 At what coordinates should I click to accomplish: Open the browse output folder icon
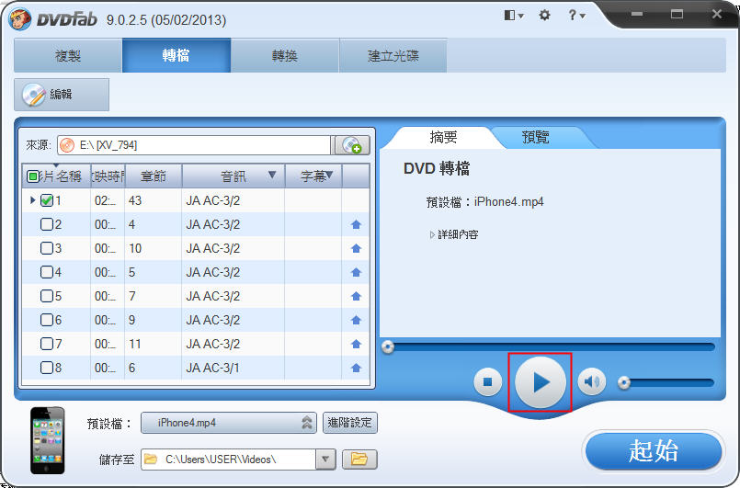coord(359,459)
